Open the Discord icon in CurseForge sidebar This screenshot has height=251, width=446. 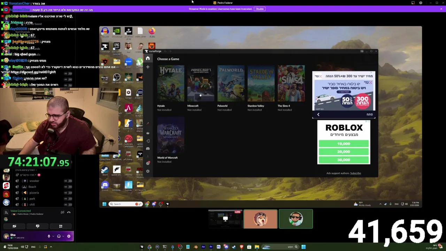coord(148,149)
